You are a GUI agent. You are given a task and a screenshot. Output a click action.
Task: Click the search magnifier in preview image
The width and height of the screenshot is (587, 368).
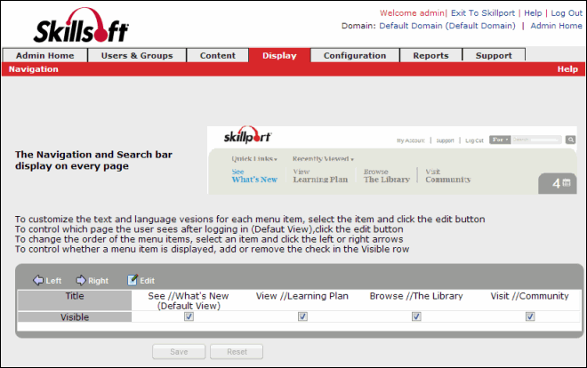(570, 140)
